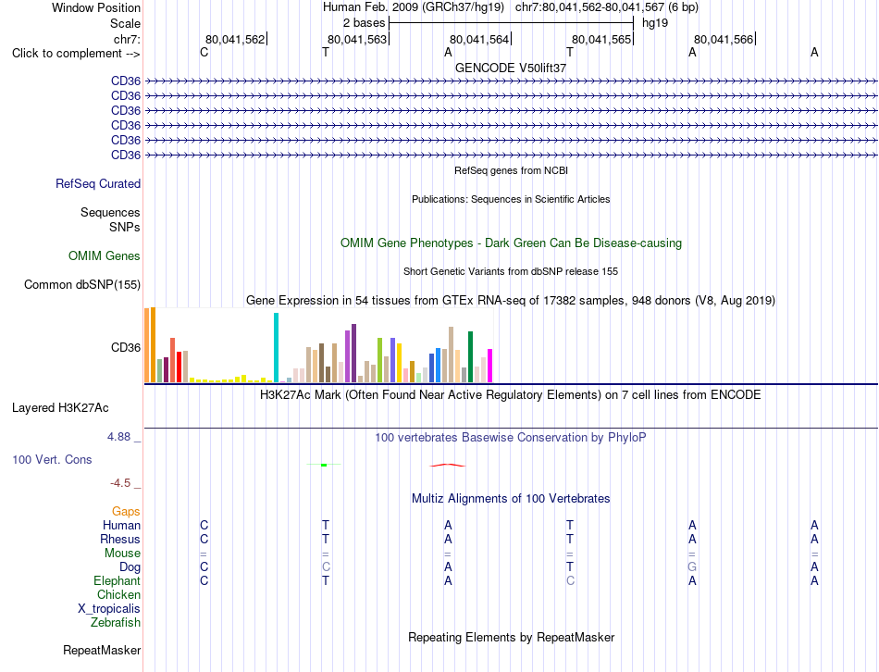The height and width of the screenshot is (672, 879).
Task: Select the Rhesus species row label
Action: pos(120,539)
